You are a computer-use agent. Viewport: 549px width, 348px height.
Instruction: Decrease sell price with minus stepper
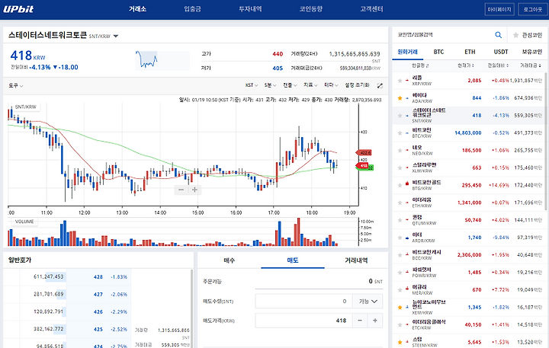[360, 321]
